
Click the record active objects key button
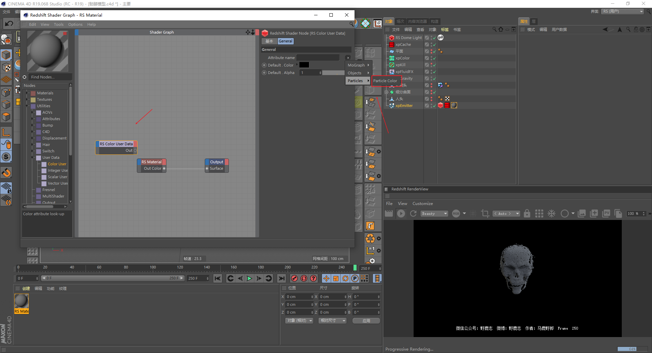(294, 278)
